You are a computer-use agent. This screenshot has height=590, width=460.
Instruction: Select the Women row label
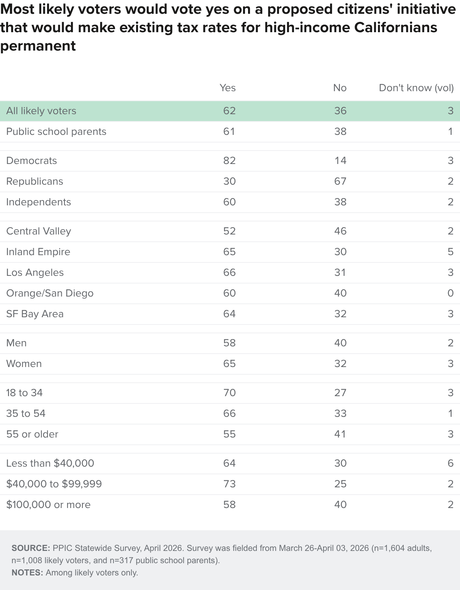click(24, 364)
